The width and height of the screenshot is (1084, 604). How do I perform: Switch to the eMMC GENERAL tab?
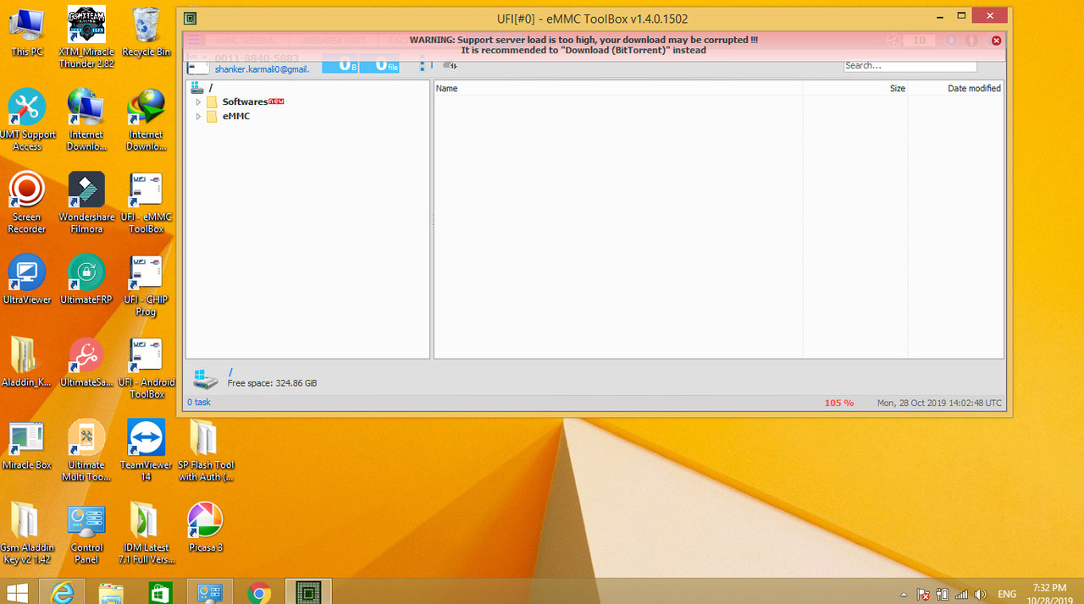click(246, 40)
